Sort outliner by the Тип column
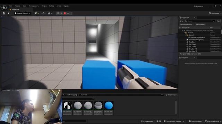 [211, 28]
